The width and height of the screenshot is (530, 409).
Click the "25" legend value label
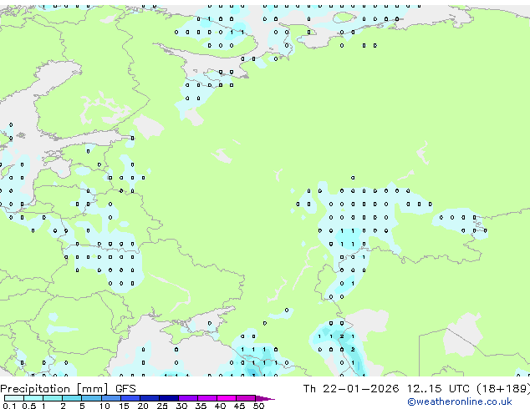[162, 406]
